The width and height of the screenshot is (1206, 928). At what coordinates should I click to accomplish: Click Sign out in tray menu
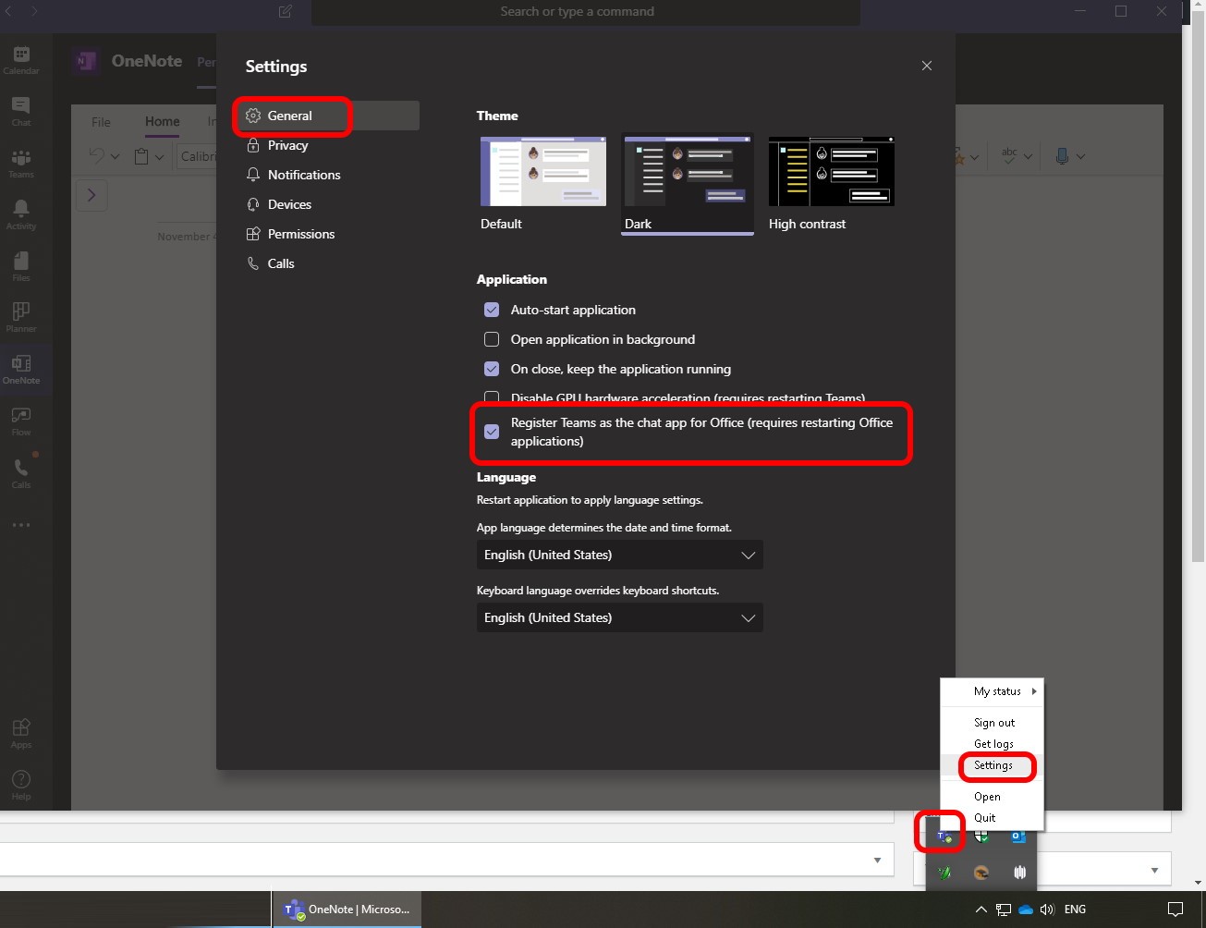click(x=994, y=723)
